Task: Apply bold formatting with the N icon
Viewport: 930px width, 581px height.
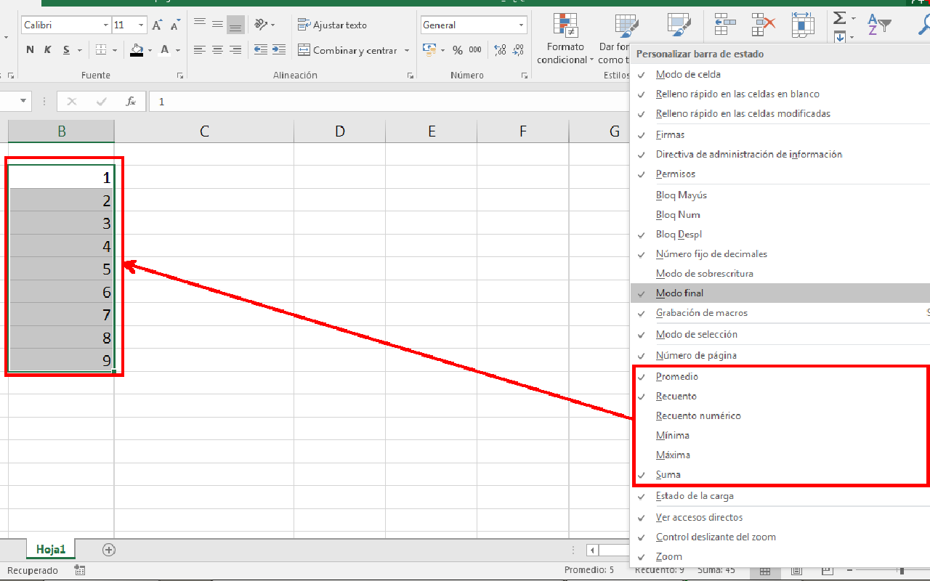Action: (x=29, y=49)
